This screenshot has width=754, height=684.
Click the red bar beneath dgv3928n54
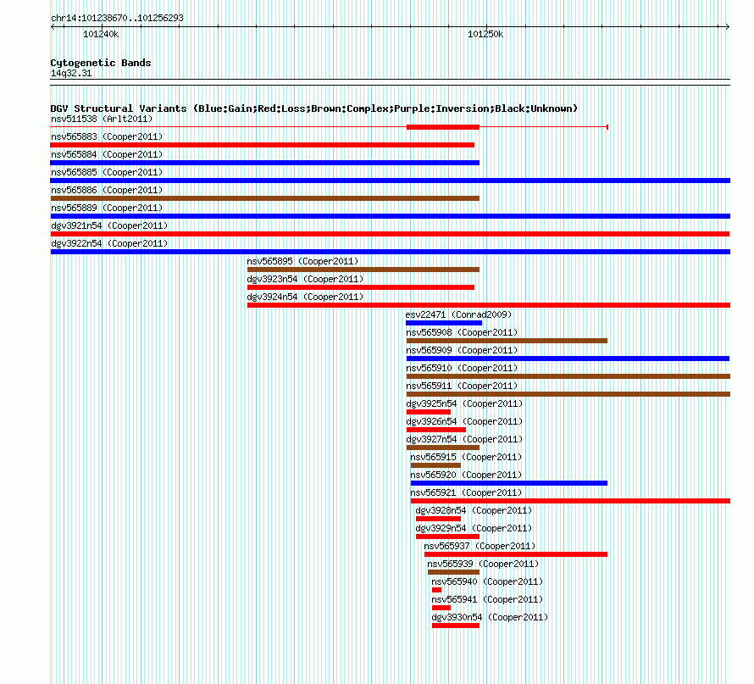click(x=438, y=519)
